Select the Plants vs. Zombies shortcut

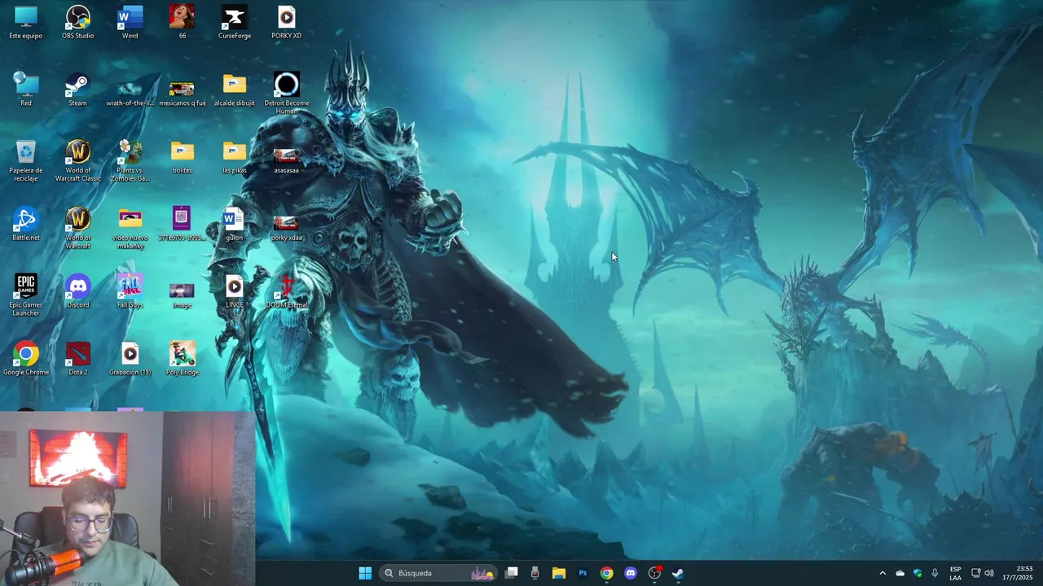(x=130, y=160)
